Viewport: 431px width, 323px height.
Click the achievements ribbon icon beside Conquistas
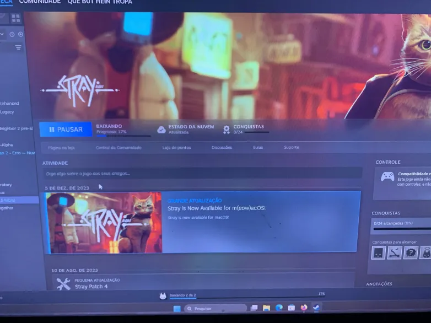[x=226, y=130]
